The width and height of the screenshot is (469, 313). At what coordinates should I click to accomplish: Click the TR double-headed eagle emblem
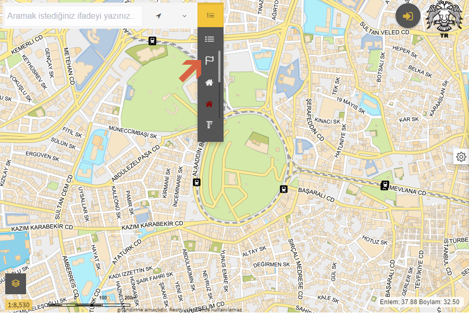tap(445, 20)
